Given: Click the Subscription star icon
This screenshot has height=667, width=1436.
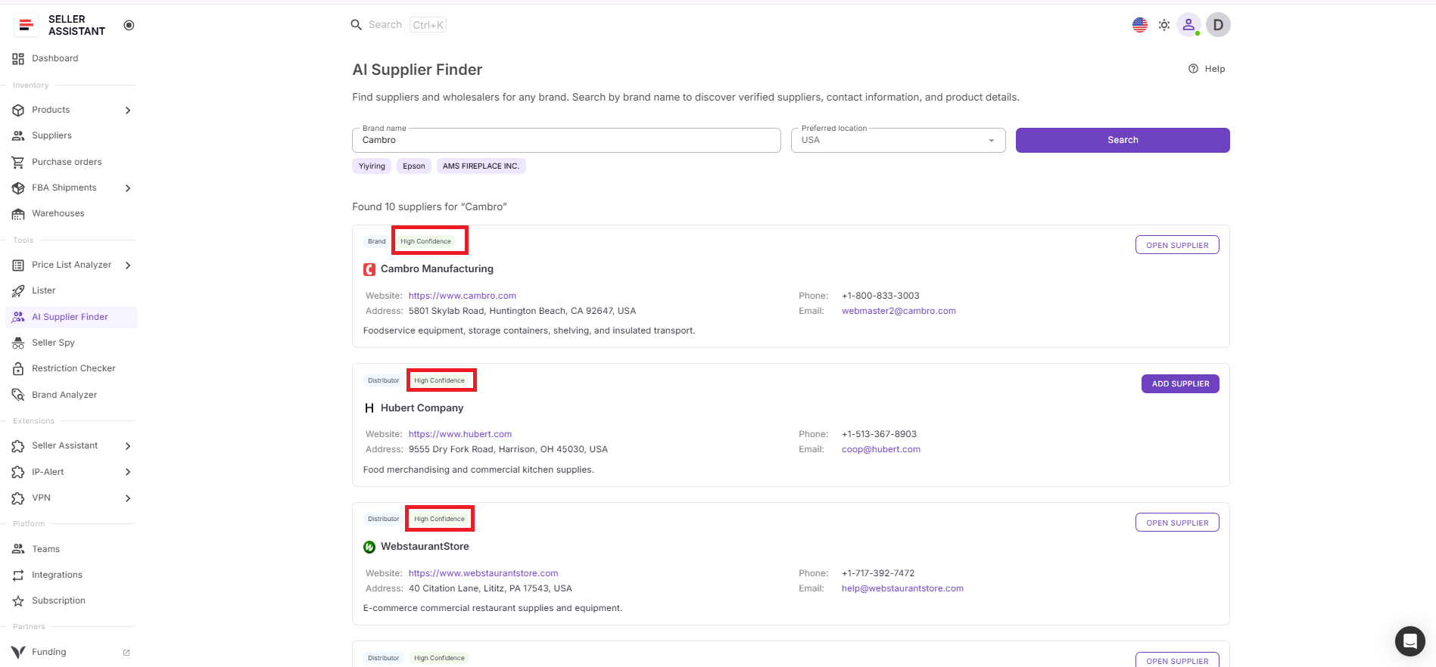Looking at the screenshot, I should [x=18, y=601].
